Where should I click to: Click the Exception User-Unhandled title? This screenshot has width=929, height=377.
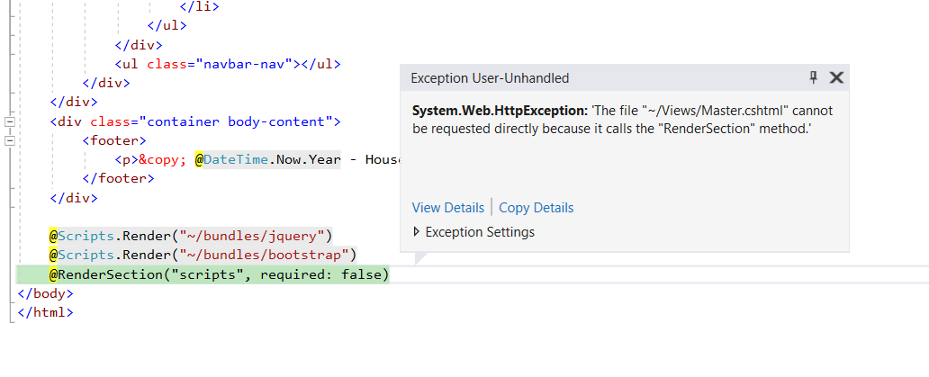point(490,78)
